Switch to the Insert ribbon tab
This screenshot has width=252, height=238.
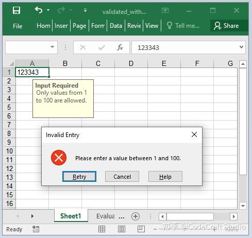pyautogui.click(x=61, y=26)
